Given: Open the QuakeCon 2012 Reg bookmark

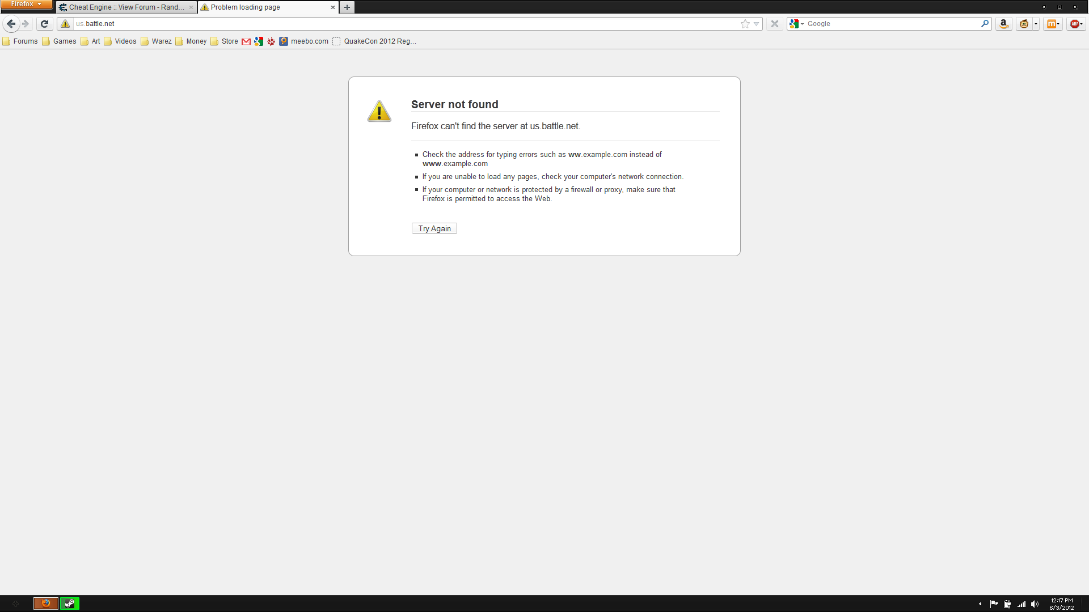Looking at the screenshot, I should (374, 41).
